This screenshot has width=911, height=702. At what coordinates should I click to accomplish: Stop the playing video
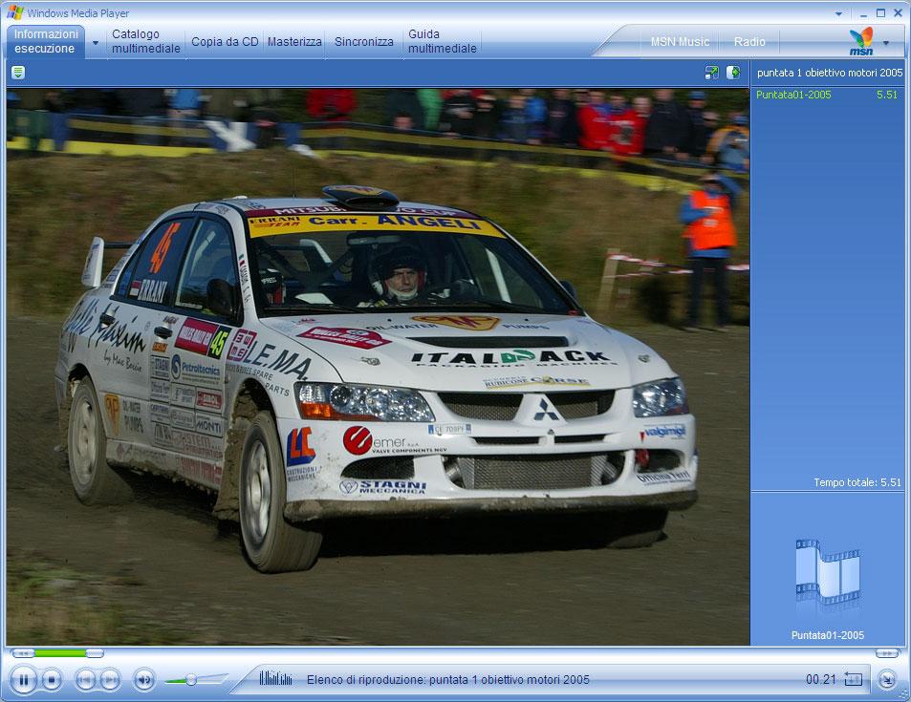(52, 679)
